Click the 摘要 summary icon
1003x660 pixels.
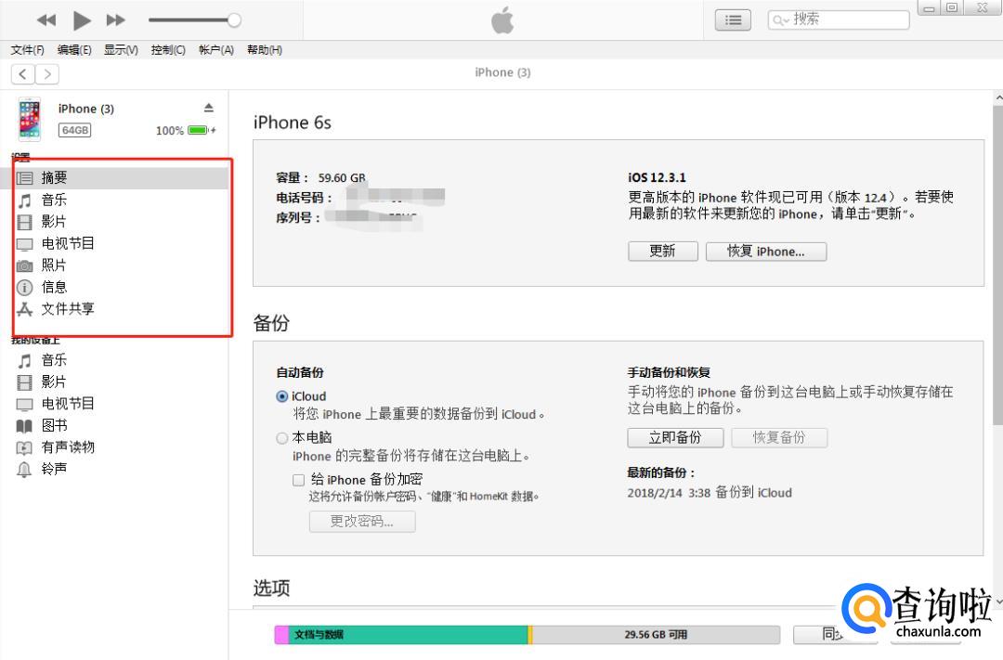[24, 178]
